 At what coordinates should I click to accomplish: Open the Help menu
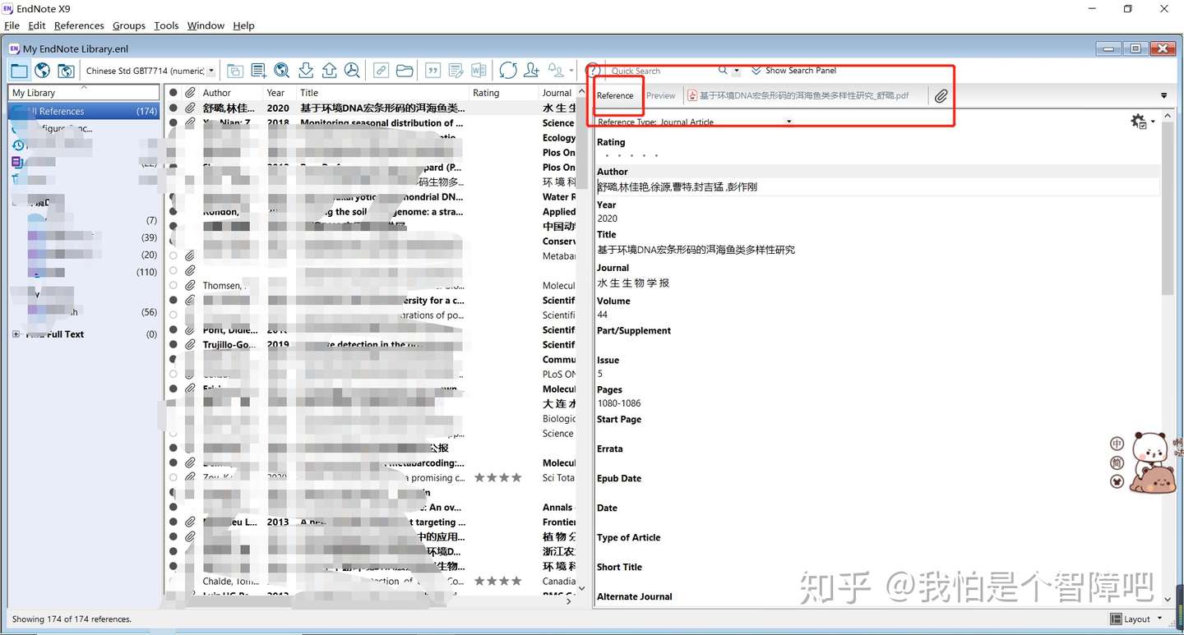pyautogui.click(x=243, y=25)
